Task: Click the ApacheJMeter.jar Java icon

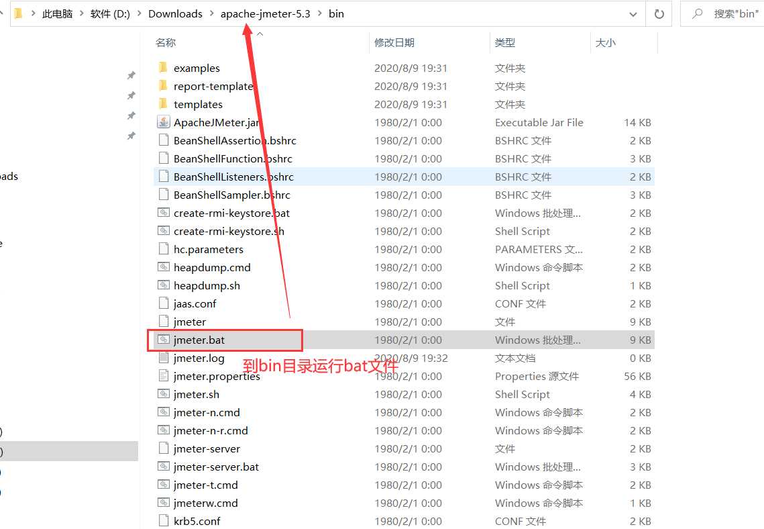Action: (163, 122)
